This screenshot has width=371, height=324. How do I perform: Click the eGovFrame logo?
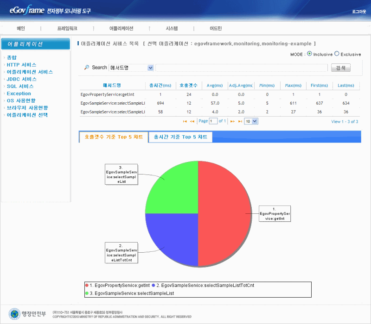click(x=24, y=9)
